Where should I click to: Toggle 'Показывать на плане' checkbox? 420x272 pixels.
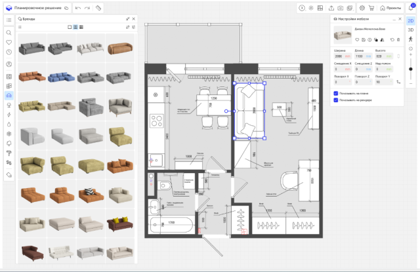(336, 94)
